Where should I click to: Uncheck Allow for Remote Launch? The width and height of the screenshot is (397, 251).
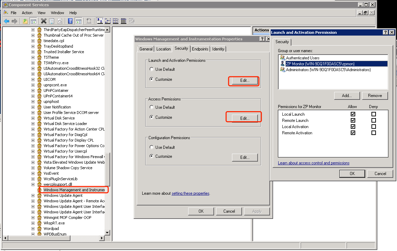coord(353,120)
